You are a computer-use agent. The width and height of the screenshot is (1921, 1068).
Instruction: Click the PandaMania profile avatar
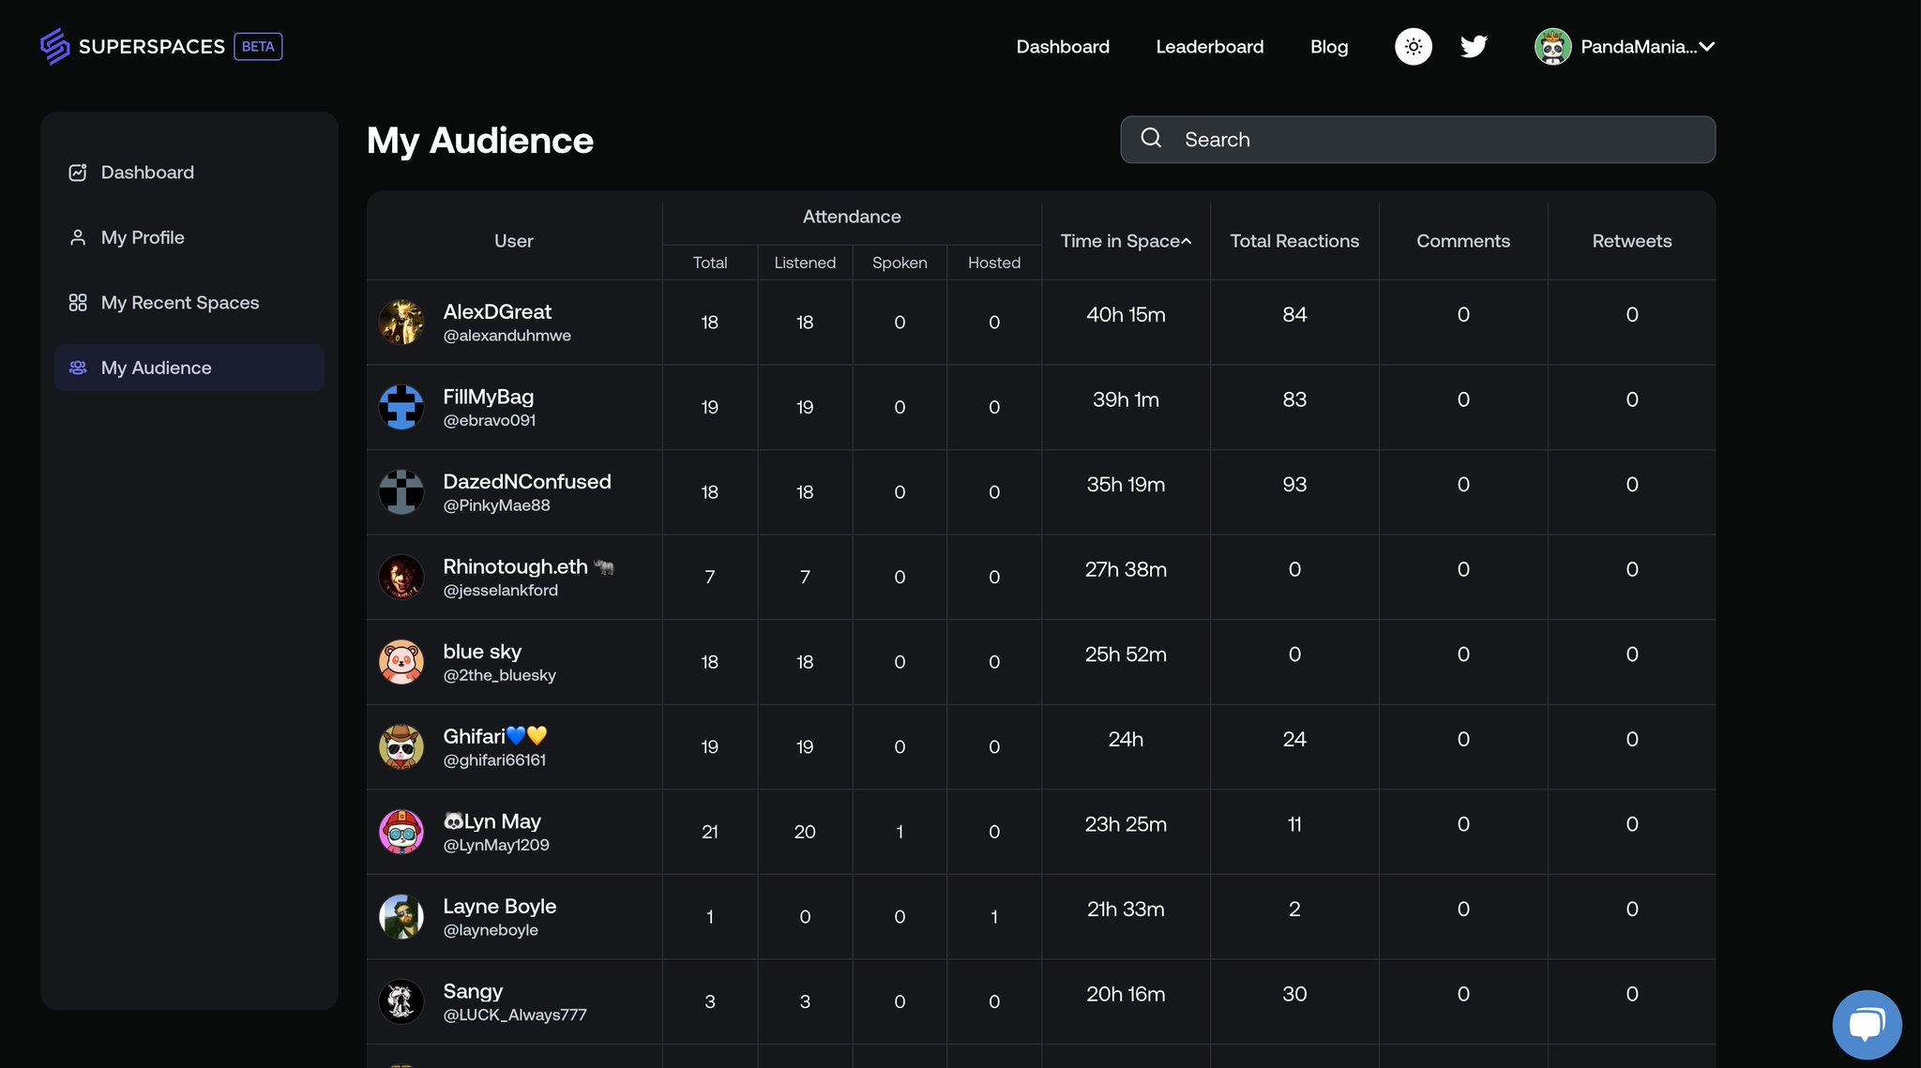pos(1552,46)
